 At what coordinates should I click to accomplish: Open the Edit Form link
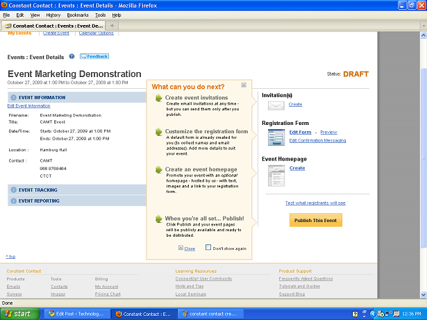300,132
